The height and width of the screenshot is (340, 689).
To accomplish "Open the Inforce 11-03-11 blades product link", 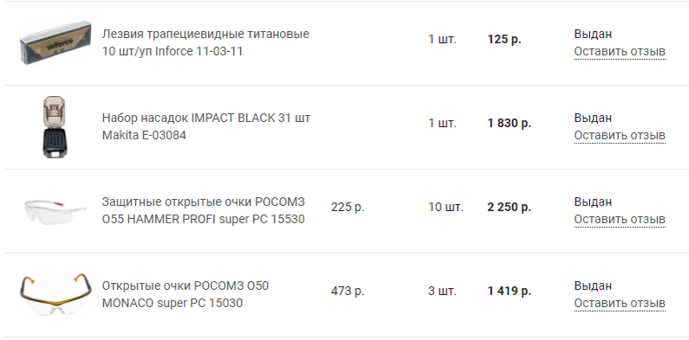I will [205, 42].
